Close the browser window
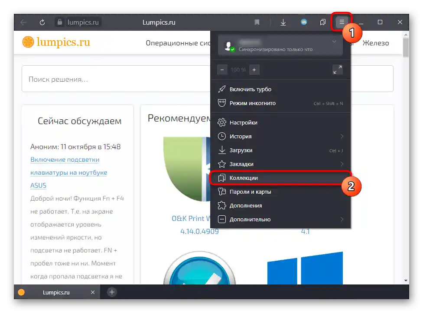The height and width of the screenshot is (313, 423). coord(400,22)
